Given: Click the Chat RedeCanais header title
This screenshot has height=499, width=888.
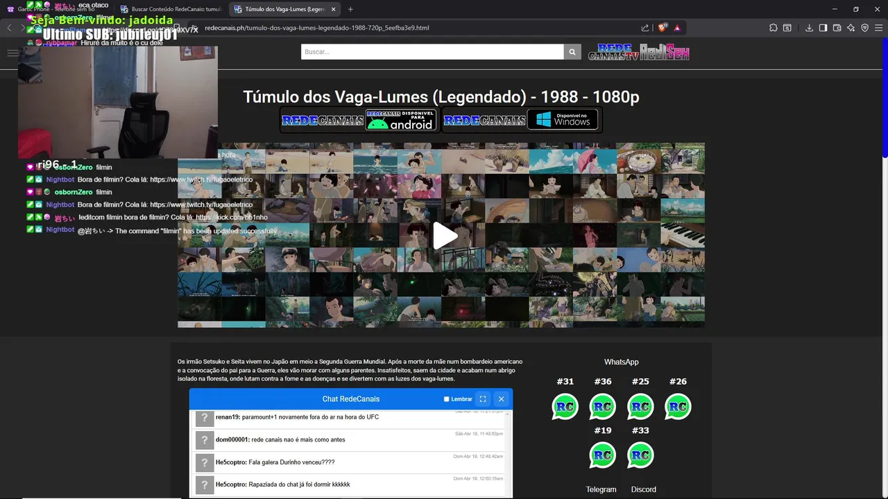Looking at the screenshot, I should tap(351, 399).
